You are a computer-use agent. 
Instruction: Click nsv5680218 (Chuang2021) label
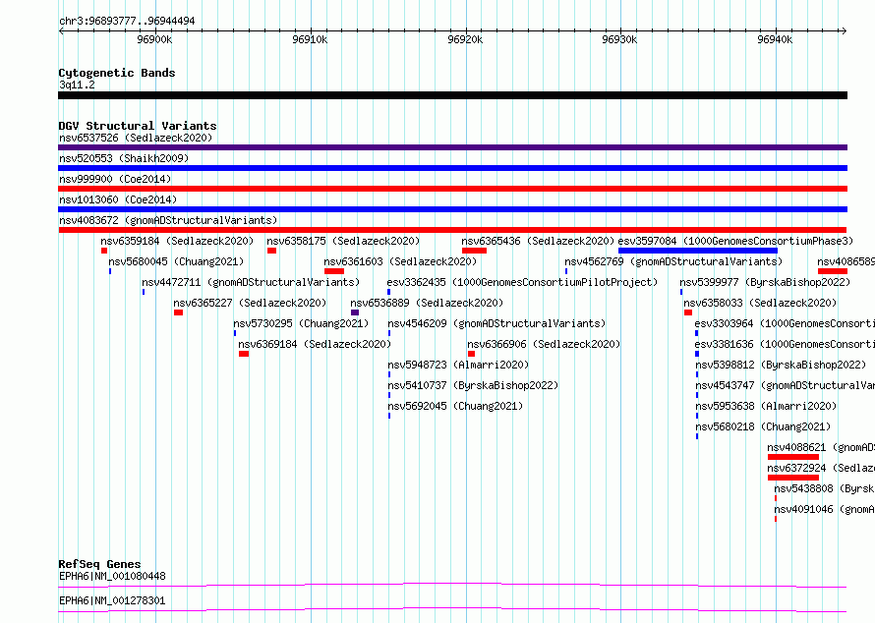click(763, 426)
